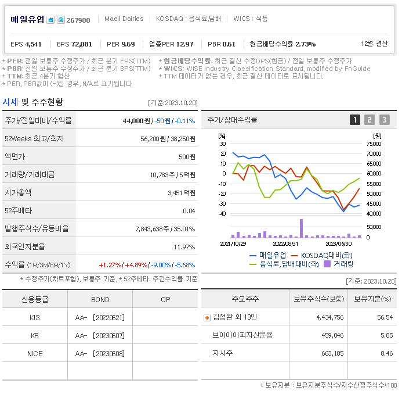Click the KIS rating agency row
This screenshot has width=402, height=394.
tap(35, 318)
